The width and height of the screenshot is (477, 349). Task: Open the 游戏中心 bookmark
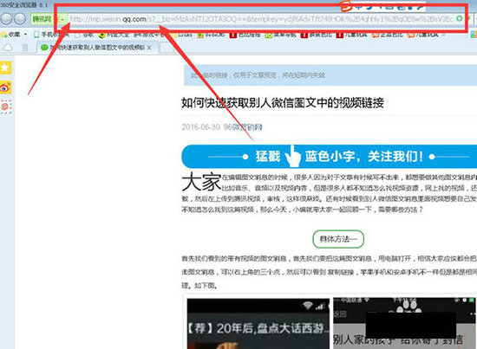(x=150, y=35)
